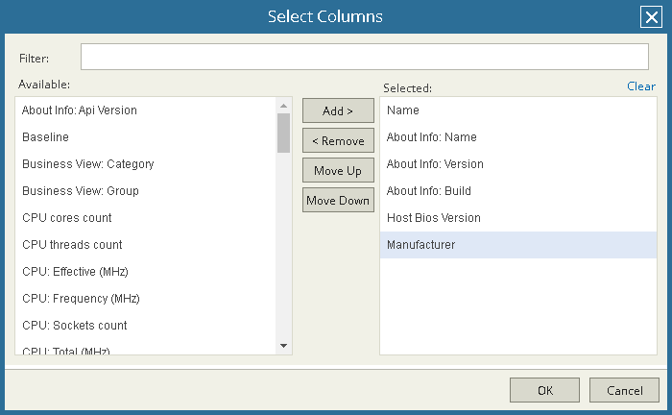
Task: Click the Move Down button
Action: 338,201
